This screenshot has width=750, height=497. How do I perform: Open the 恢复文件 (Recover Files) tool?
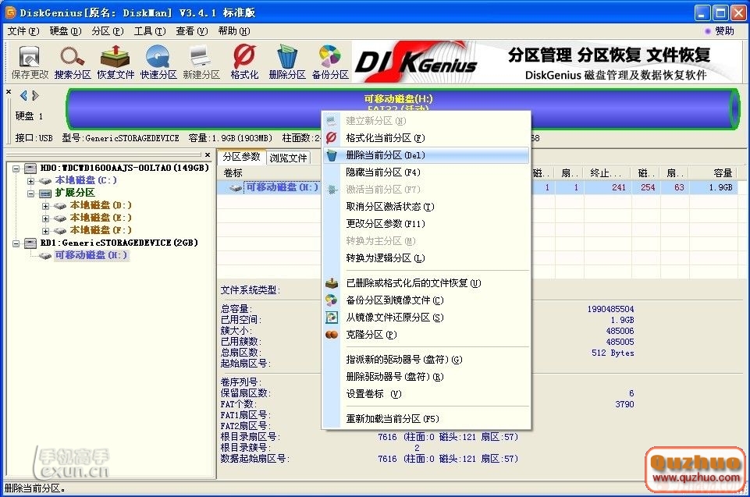[x=116, y=58]
